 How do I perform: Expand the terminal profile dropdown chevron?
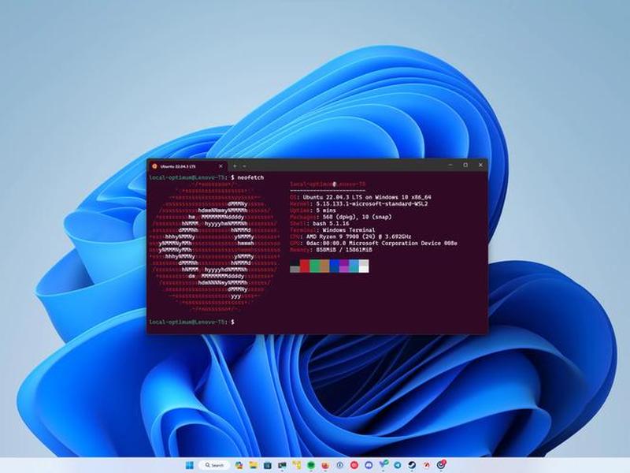tap(244, 166)
